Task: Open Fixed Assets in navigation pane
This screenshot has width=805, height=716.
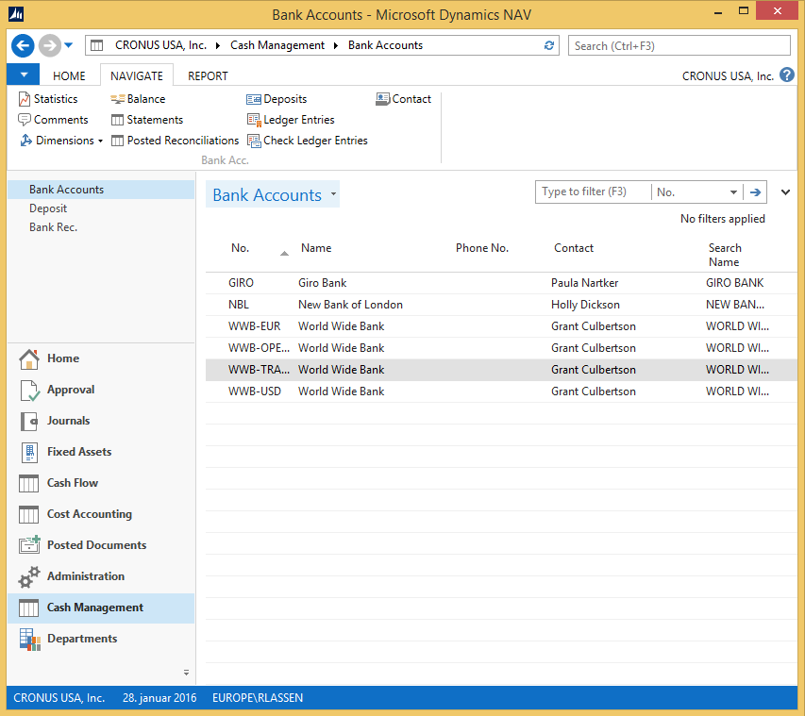Action: pos(79,452)
